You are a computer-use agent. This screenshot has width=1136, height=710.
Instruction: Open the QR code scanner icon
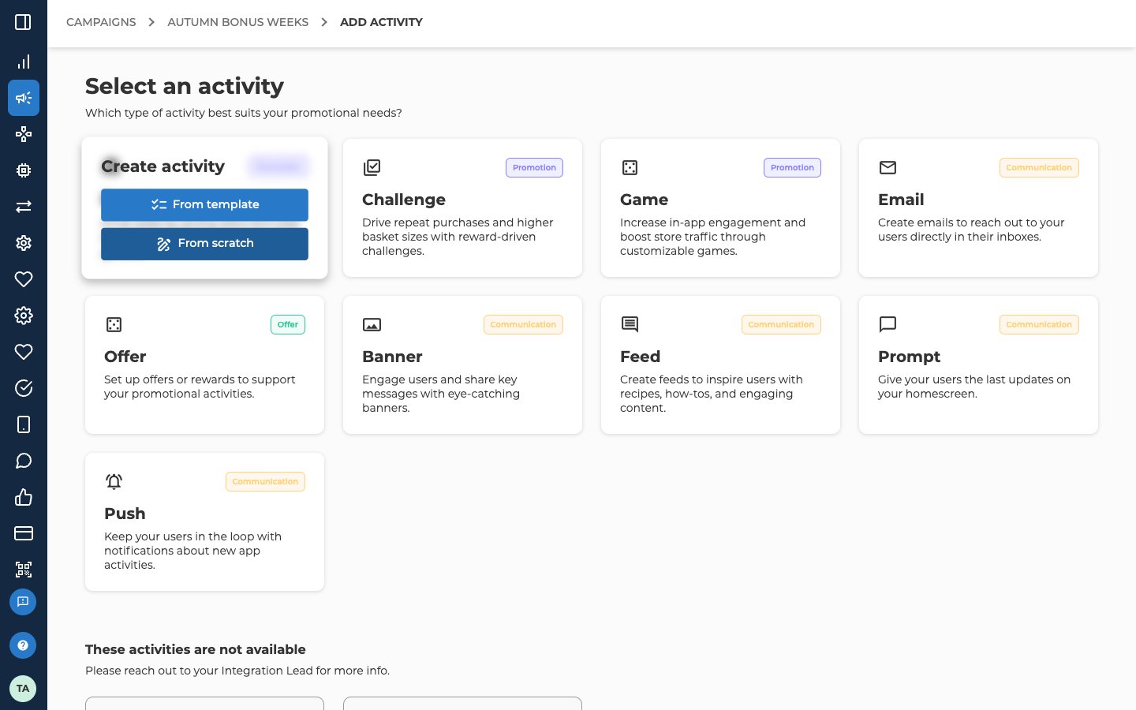[x=24, y=570]
